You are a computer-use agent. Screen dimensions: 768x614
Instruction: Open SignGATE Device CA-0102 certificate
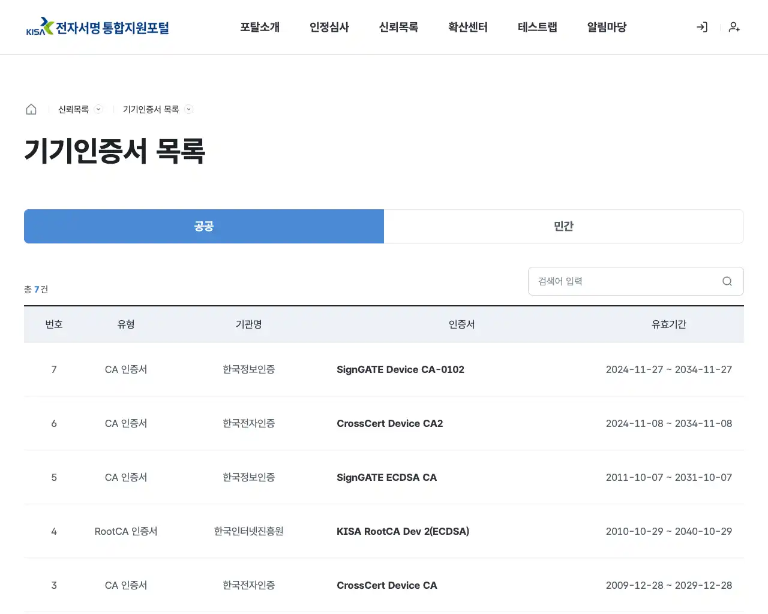[x=400, y=369]
